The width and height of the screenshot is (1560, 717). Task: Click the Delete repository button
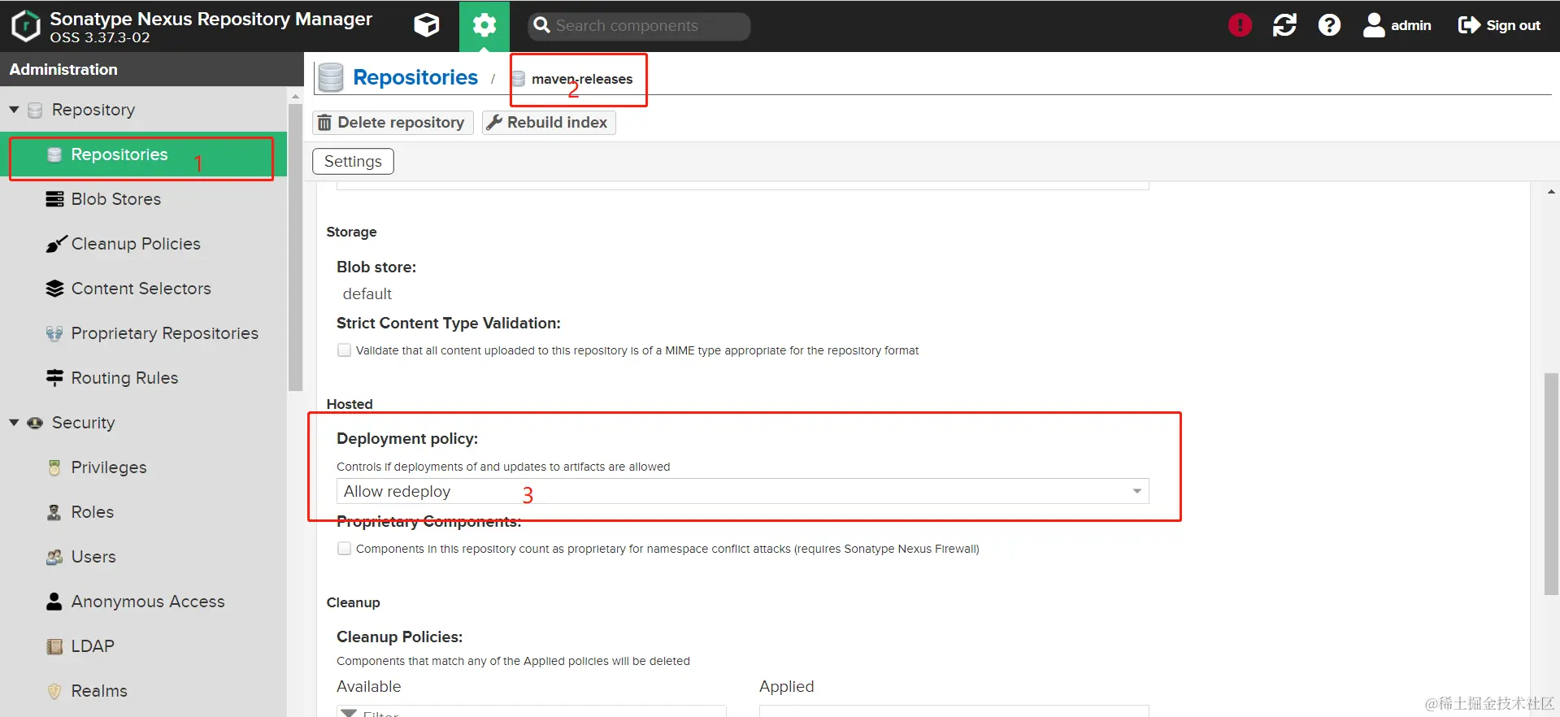pyautogui.click(x=392, y=123)
